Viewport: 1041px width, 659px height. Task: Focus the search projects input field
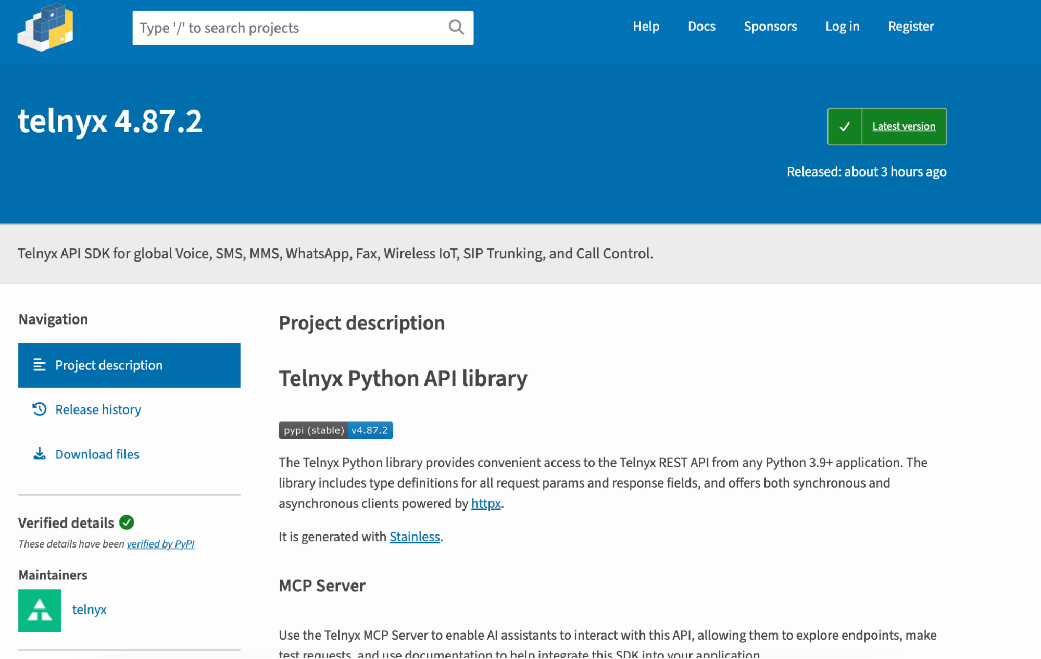pos(289,28)
